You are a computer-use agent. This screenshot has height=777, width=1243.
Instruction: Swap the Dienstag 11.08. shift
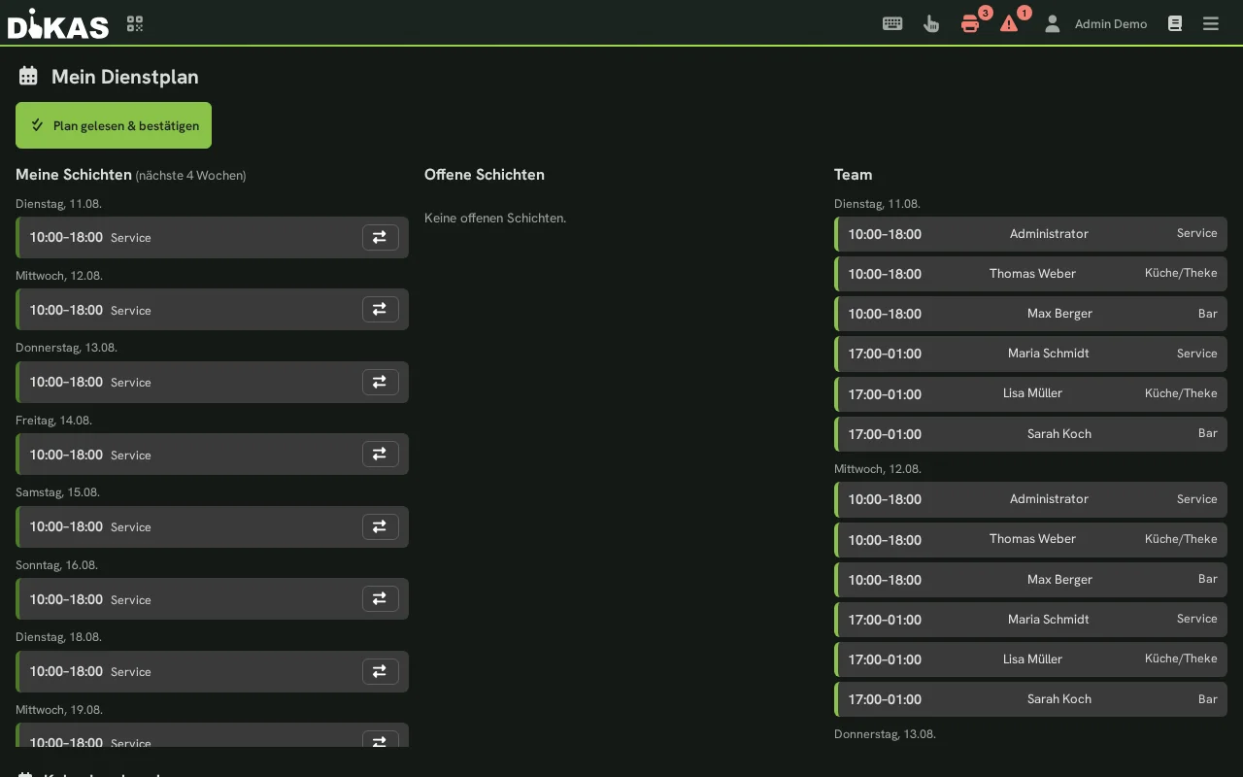coord(381,237)
